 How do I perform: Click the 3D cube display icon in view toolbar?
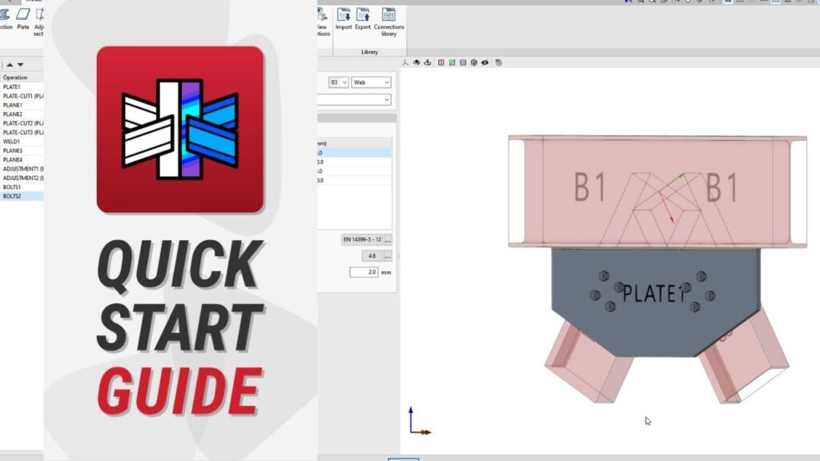475,62
